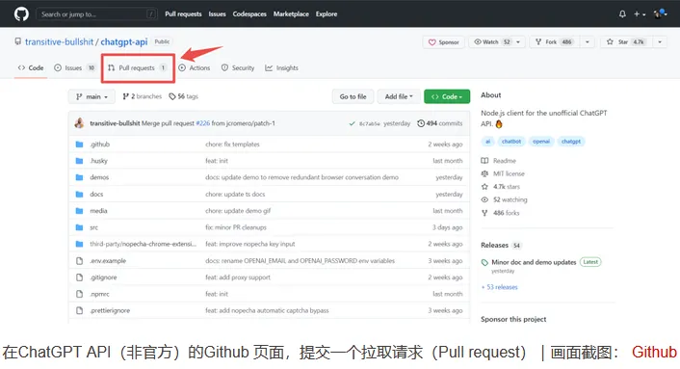This screenshot has width=680, height=369.
Task: Open the + 53 releases link
Action: point(500,287)
